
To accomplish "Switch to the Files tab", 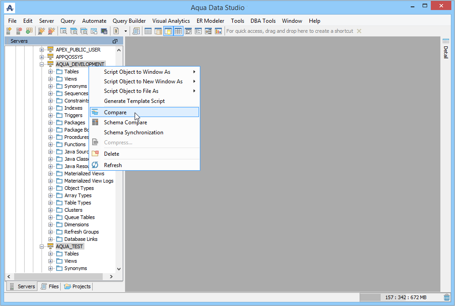I will 50,286.
